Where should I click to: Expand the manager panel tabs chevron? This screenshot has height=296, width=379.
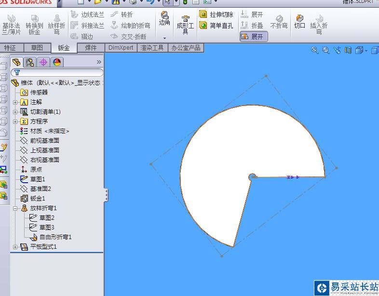coord(99,62)
